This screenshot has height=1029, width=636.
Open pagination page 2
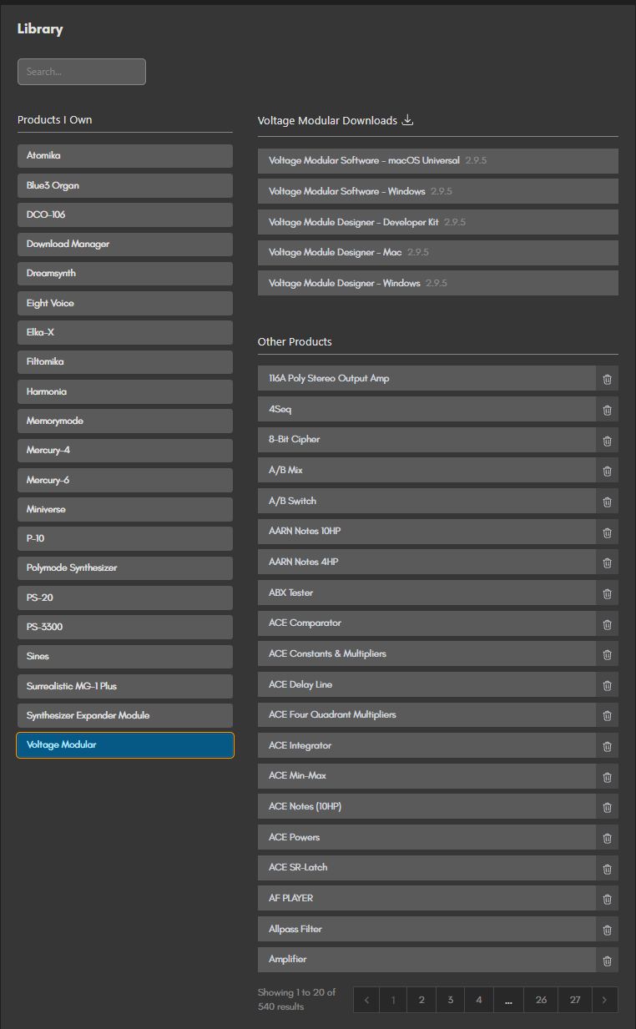(x=421, y=1000)
